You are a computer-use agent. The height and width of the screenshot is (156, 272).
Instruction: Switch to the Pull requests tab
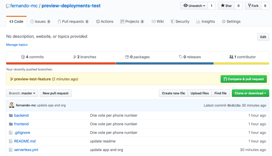[x=73, y=22]
